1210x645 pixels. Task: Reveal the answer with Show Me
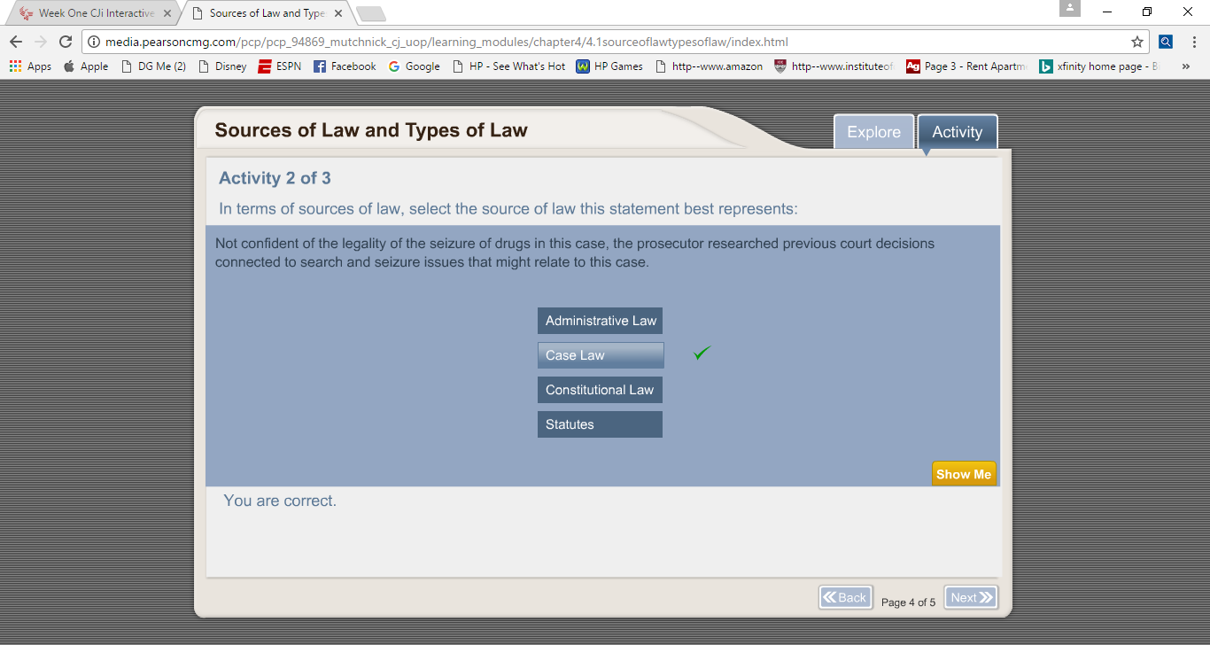point(964,473)
